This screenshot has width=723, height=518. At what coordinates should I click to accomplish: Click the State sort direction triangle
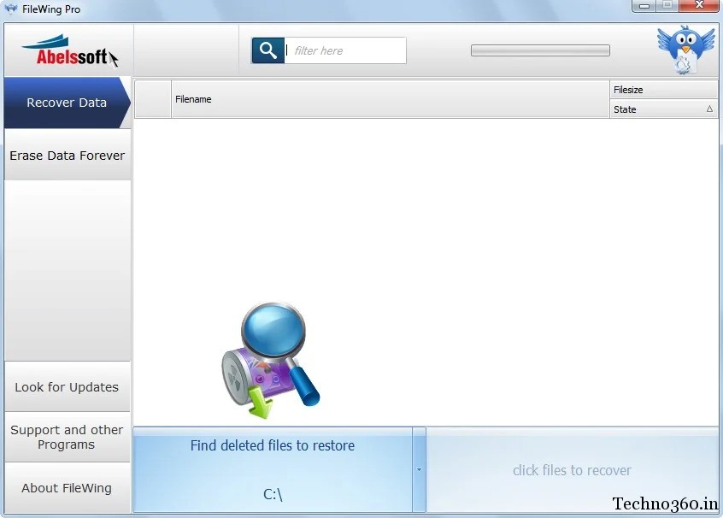pos(709,109)
